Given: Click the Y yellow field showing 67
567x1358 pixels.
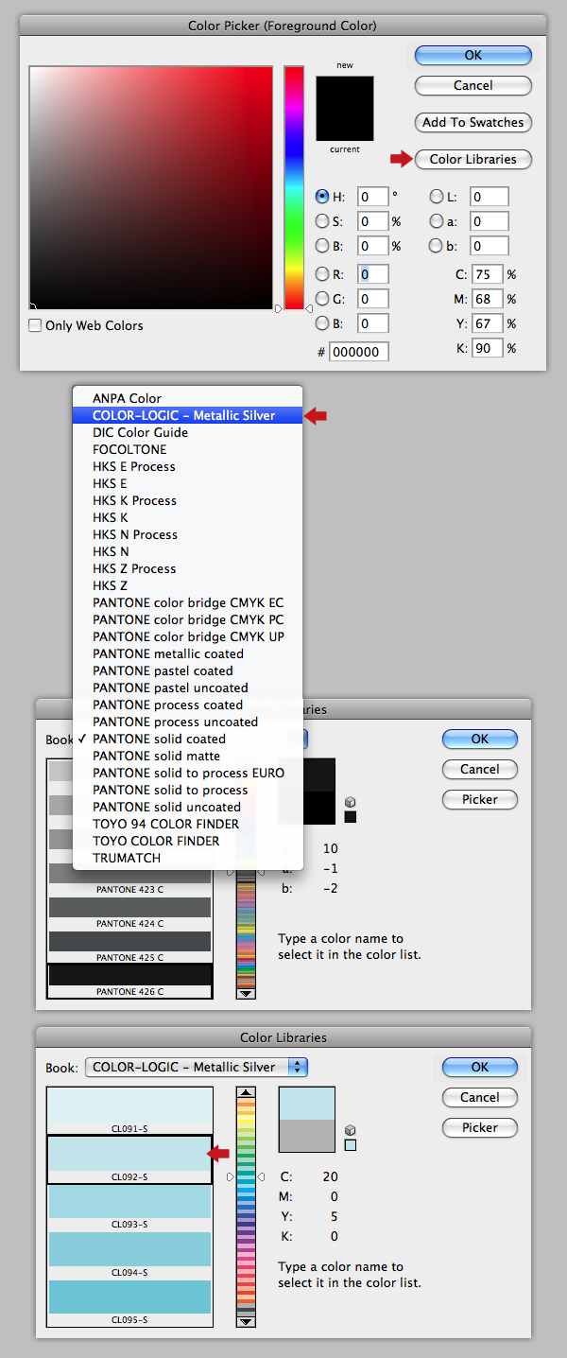Looking at the screenshot, I should (488, 323).
